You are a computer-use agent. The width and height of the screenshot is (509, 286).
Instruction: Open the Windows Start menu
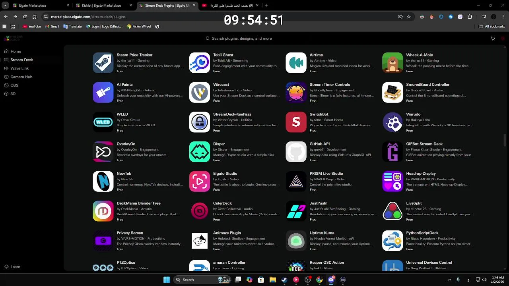click(x=167, y=280)
